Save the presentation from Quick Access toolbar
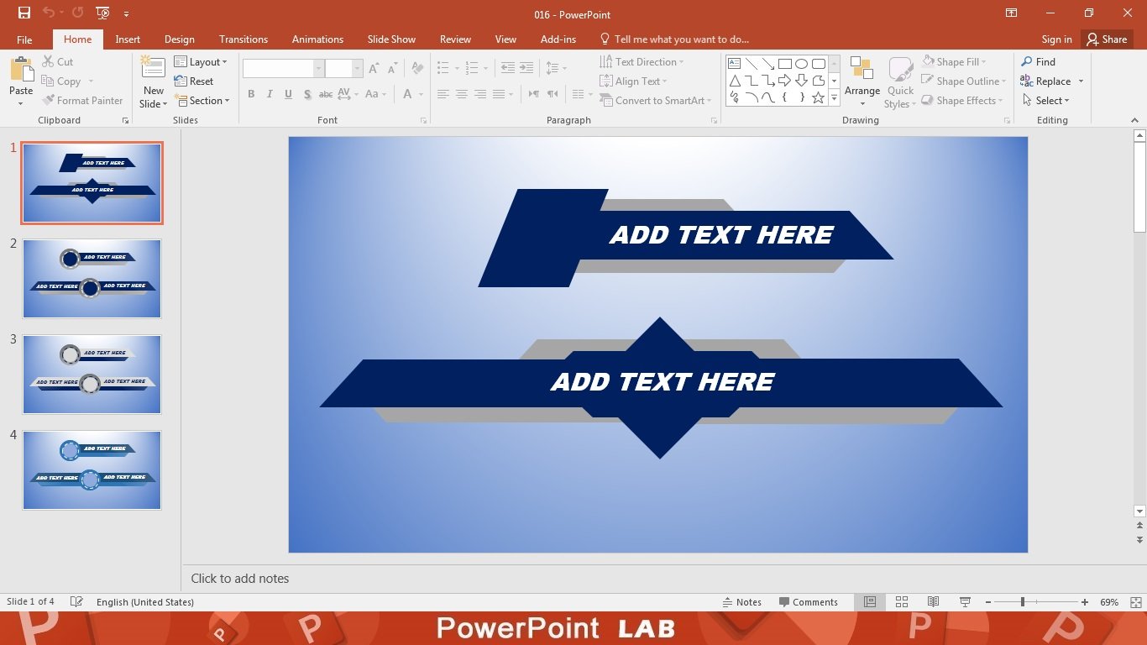The image size is (1147, 645). pos(24,13)
